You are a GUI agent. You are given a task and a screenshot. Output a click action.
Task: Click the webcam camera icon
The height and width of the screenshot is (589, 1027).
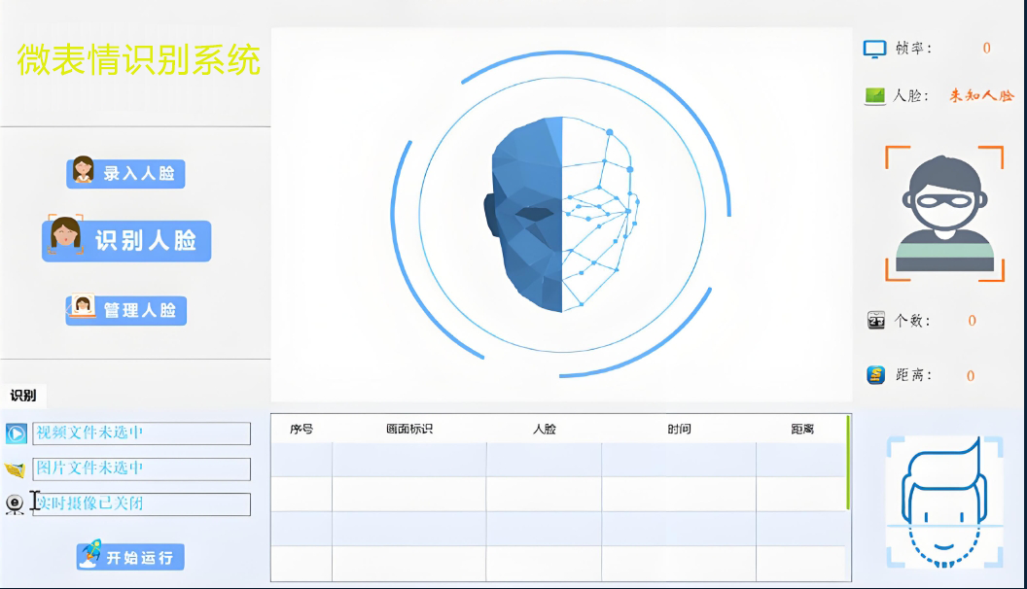16,504
